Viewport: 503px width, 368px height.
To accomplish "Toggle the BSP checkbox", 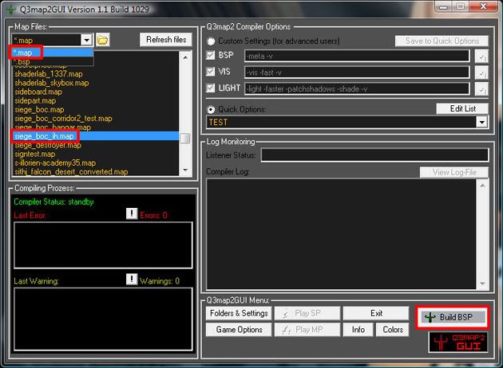I will point(211,55).
